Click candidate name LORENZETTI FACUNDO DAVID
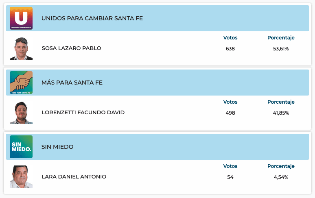 (83, 113)
